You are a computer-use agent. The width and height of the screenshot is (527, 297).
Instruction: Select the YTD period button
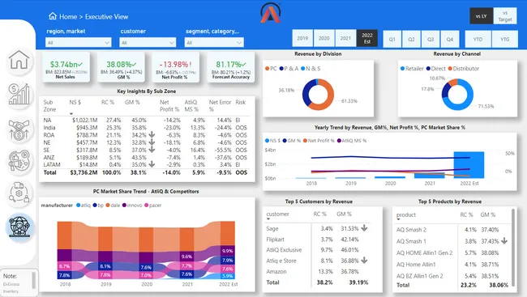478,40
